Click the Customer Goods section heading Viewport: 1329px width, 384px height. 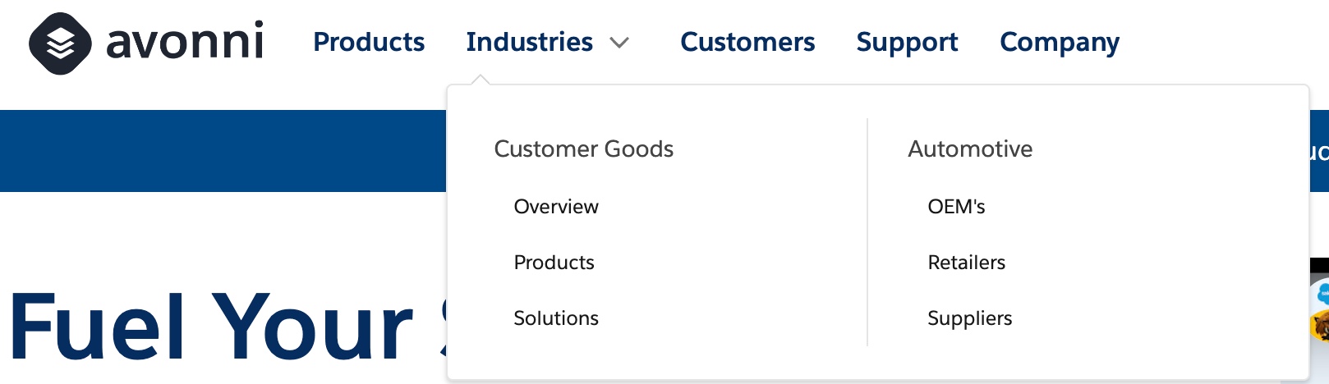pos(583,149)
